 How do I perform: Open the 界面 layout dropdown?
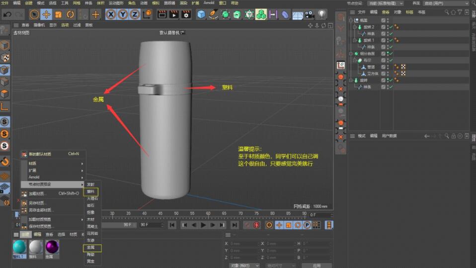(x=445, y=3)
